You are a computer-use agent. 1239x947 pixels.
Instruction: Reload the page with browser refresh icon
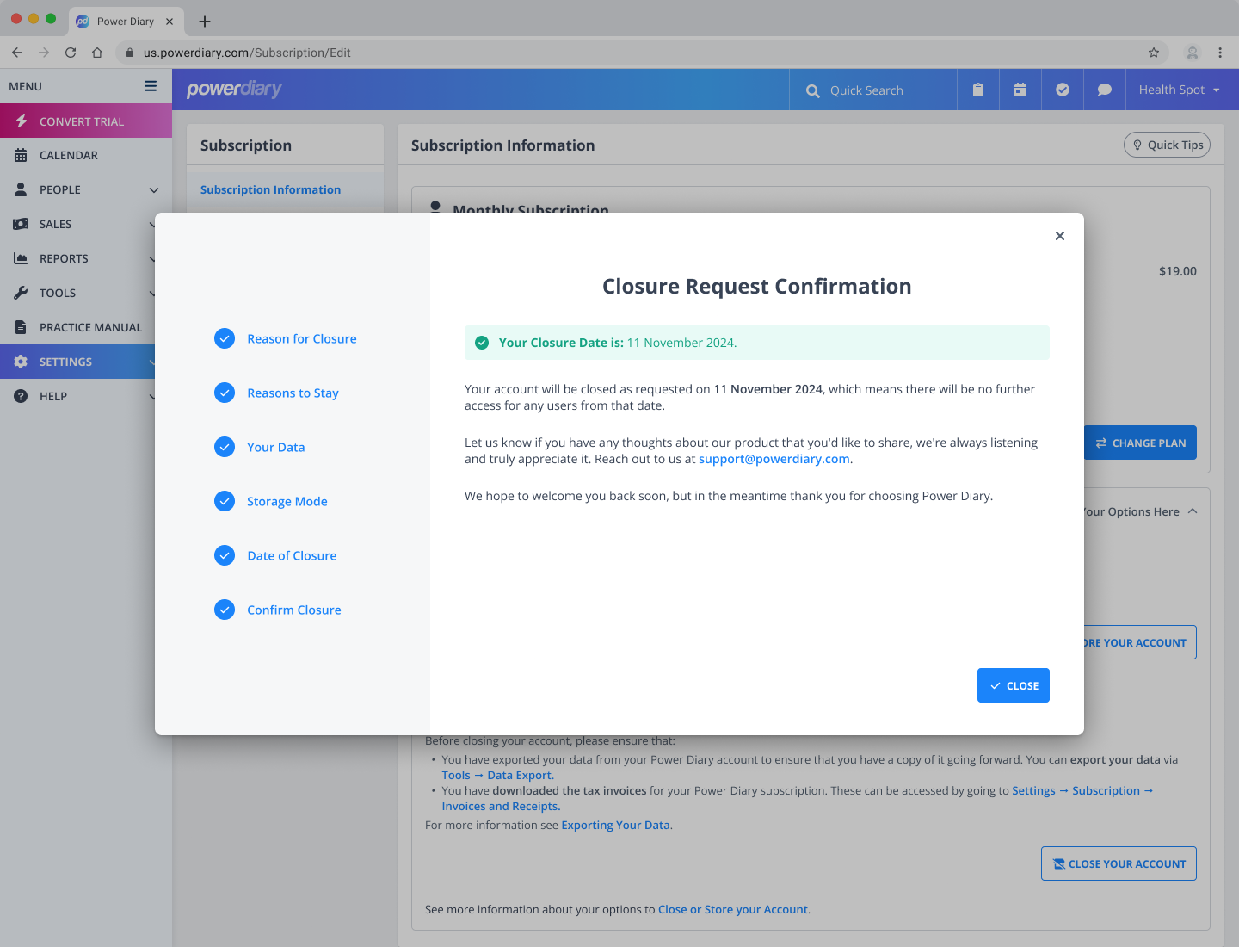(x=71, y=53)
